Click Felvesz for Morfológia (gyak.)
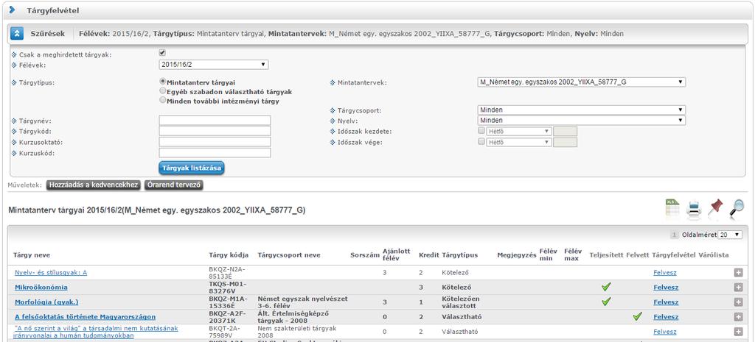Viewport: 755px width, 342px height. point(666,302)
